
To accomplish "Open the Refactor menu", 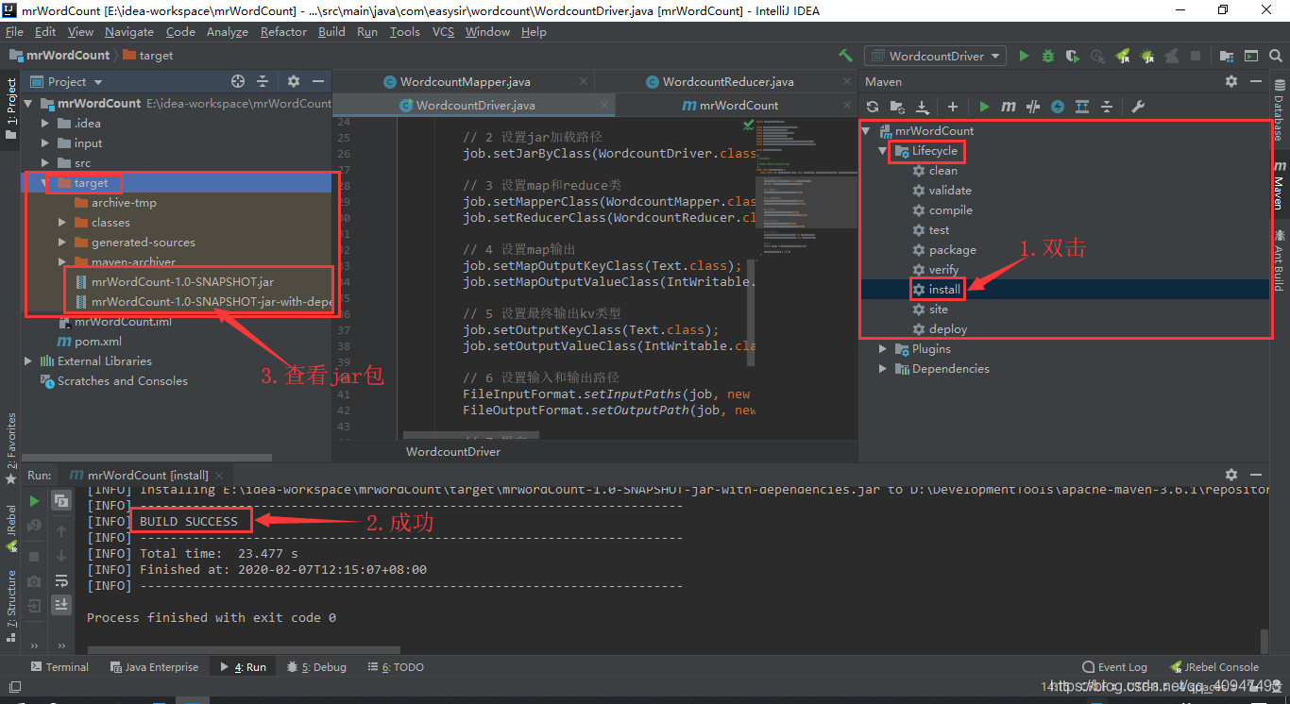I will pyautogui.click(x=283, y=31).
